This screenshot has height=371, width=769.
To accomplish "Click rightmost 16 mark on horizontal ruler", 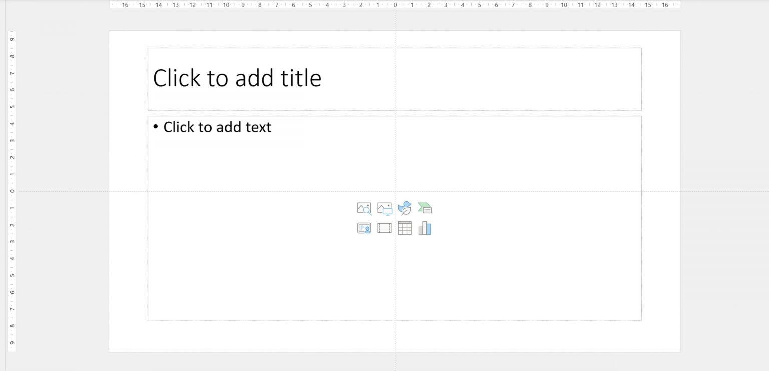I will pos(665,5).
